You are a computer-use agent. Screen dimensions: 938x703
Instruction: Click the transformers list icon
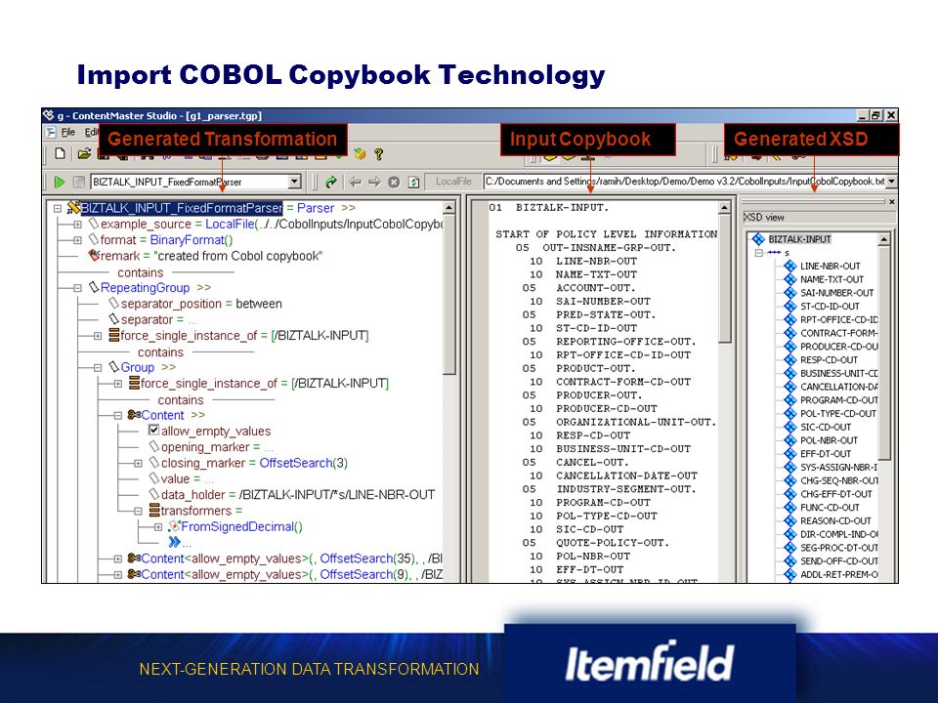(154, 510)
